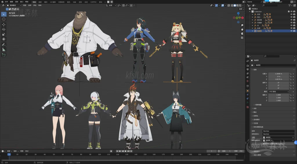Select the combined Transform tool

tap(3, 39)
